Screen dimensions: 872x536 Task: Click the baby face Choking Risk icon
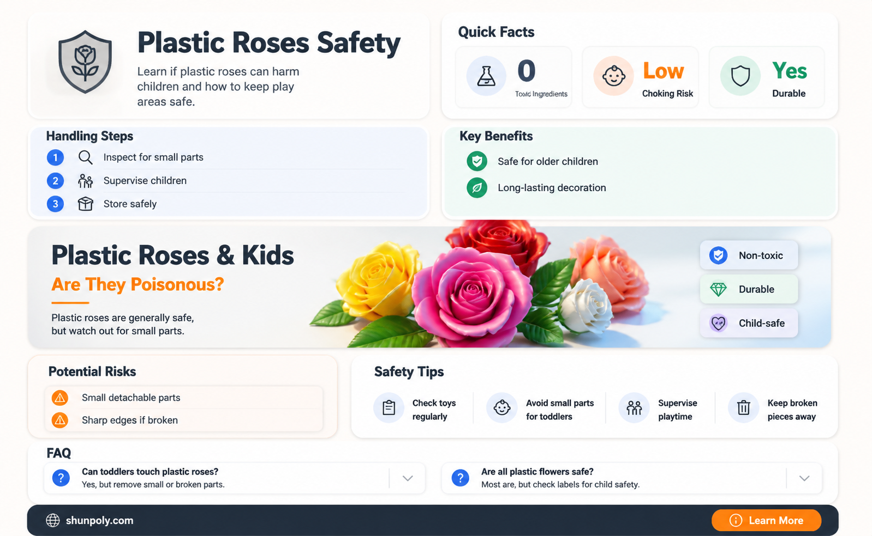(613, 76)
